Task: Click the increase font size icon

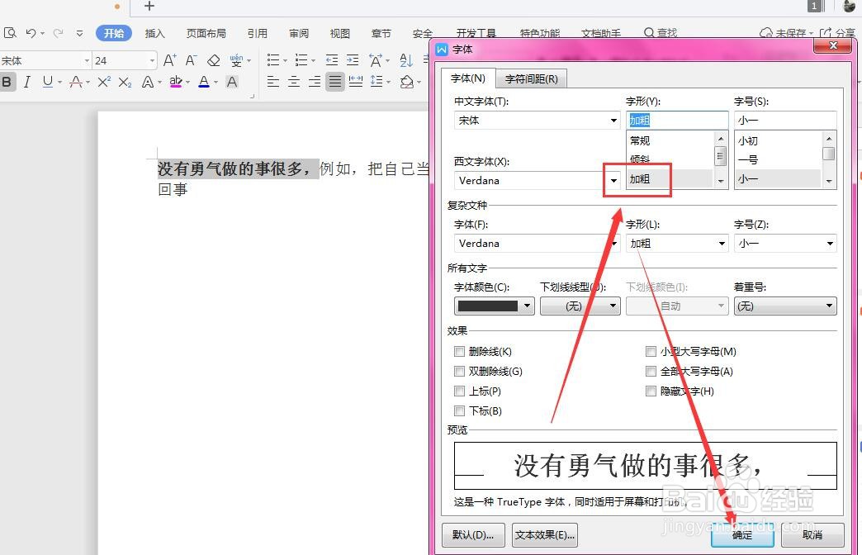Action: click(168, 59)
